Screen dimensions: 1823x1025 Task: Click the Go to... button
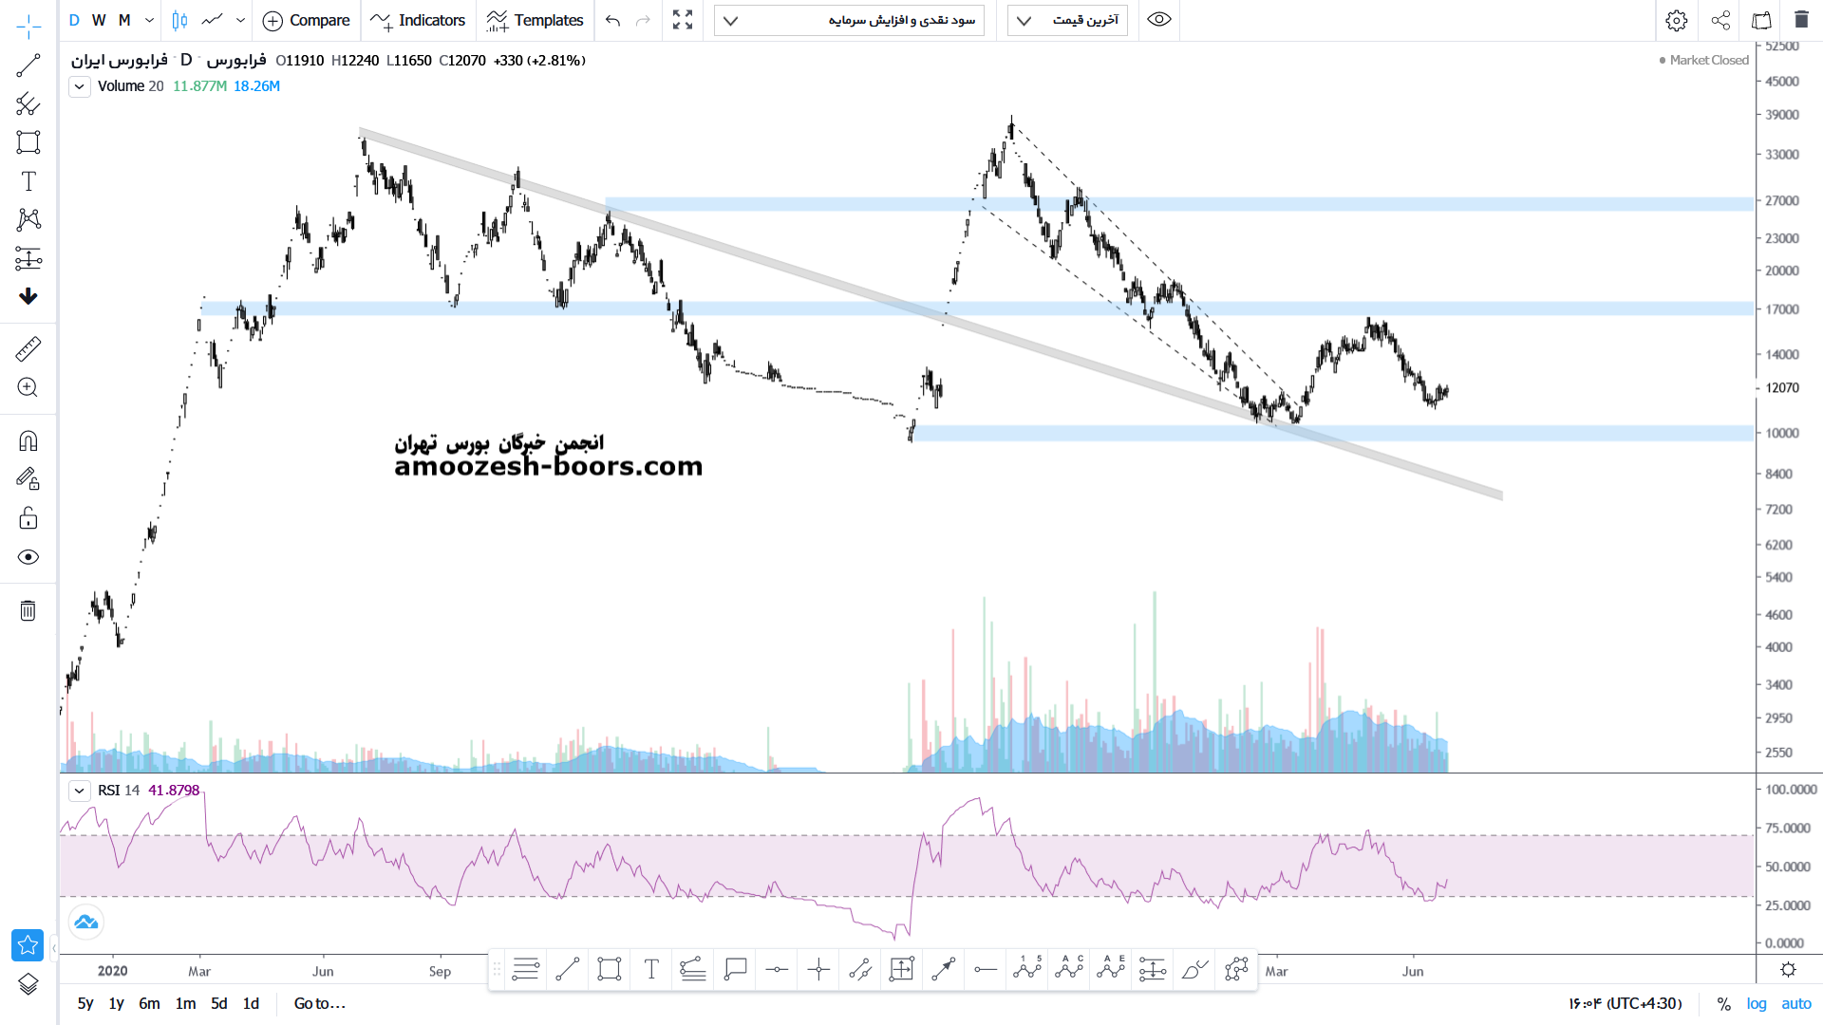[320, 1003]
